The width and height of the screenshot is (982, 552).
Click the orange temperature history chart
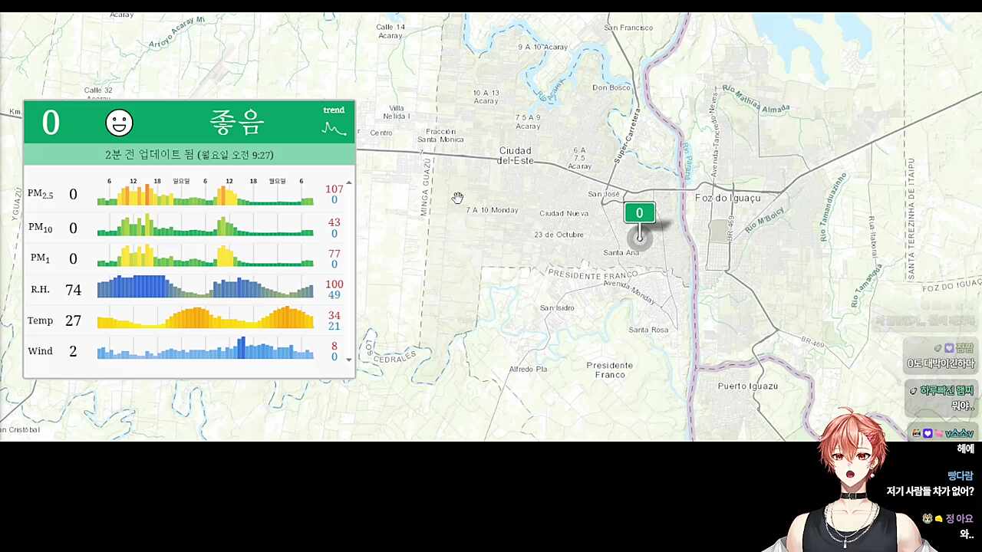(205, 319)
